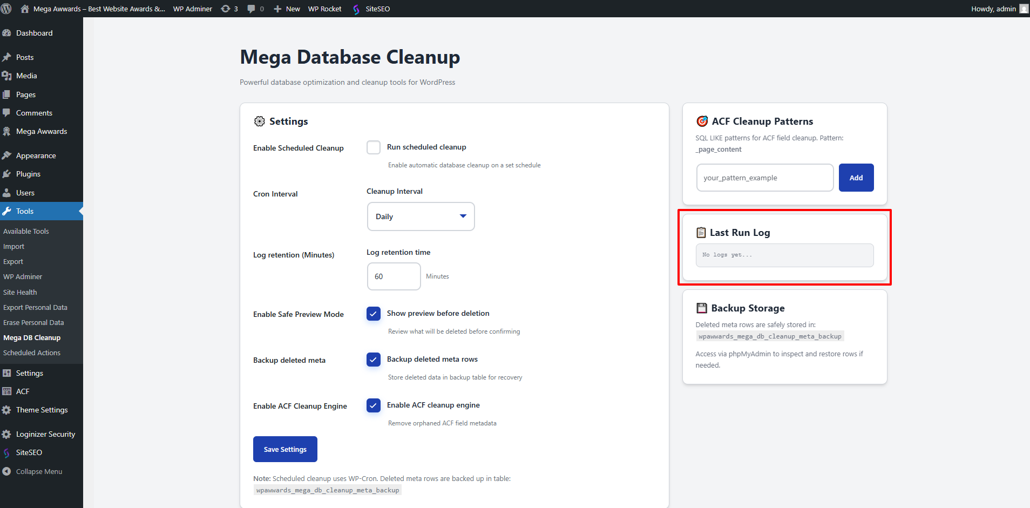Toggle Backup deleted meta rows checkbox
This screenshot has height=508, width=1030.
374,360
